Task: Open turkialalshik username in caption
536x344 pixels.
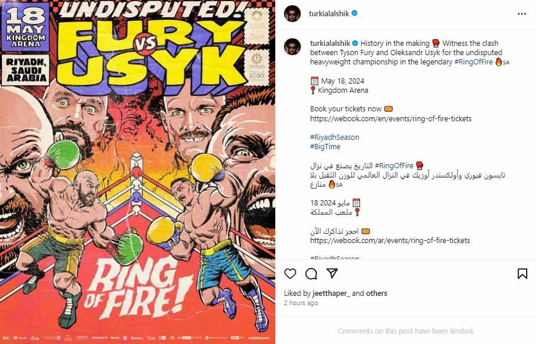Action: pyautogui.click(x=330, y=43)
